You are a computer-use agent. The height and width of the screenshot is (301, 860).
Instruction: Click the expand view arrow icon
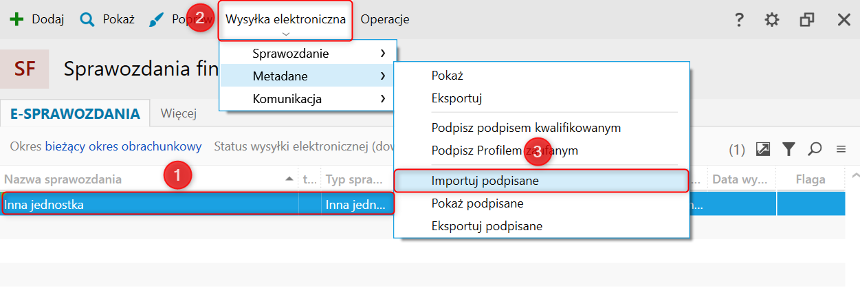tap(763, 148)
